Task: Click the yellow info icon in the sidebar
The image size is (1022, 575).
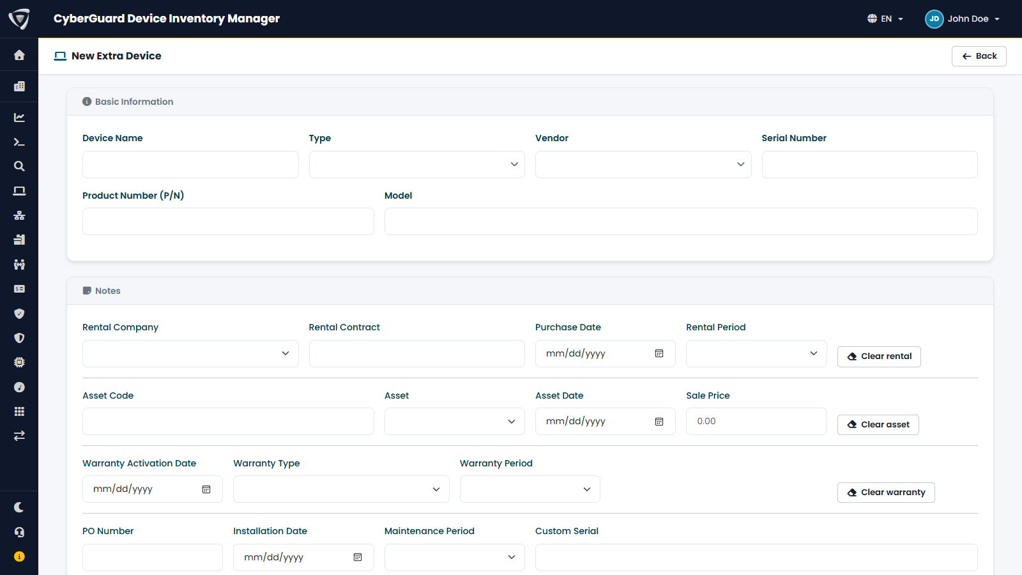Action: tap(19, 556)
